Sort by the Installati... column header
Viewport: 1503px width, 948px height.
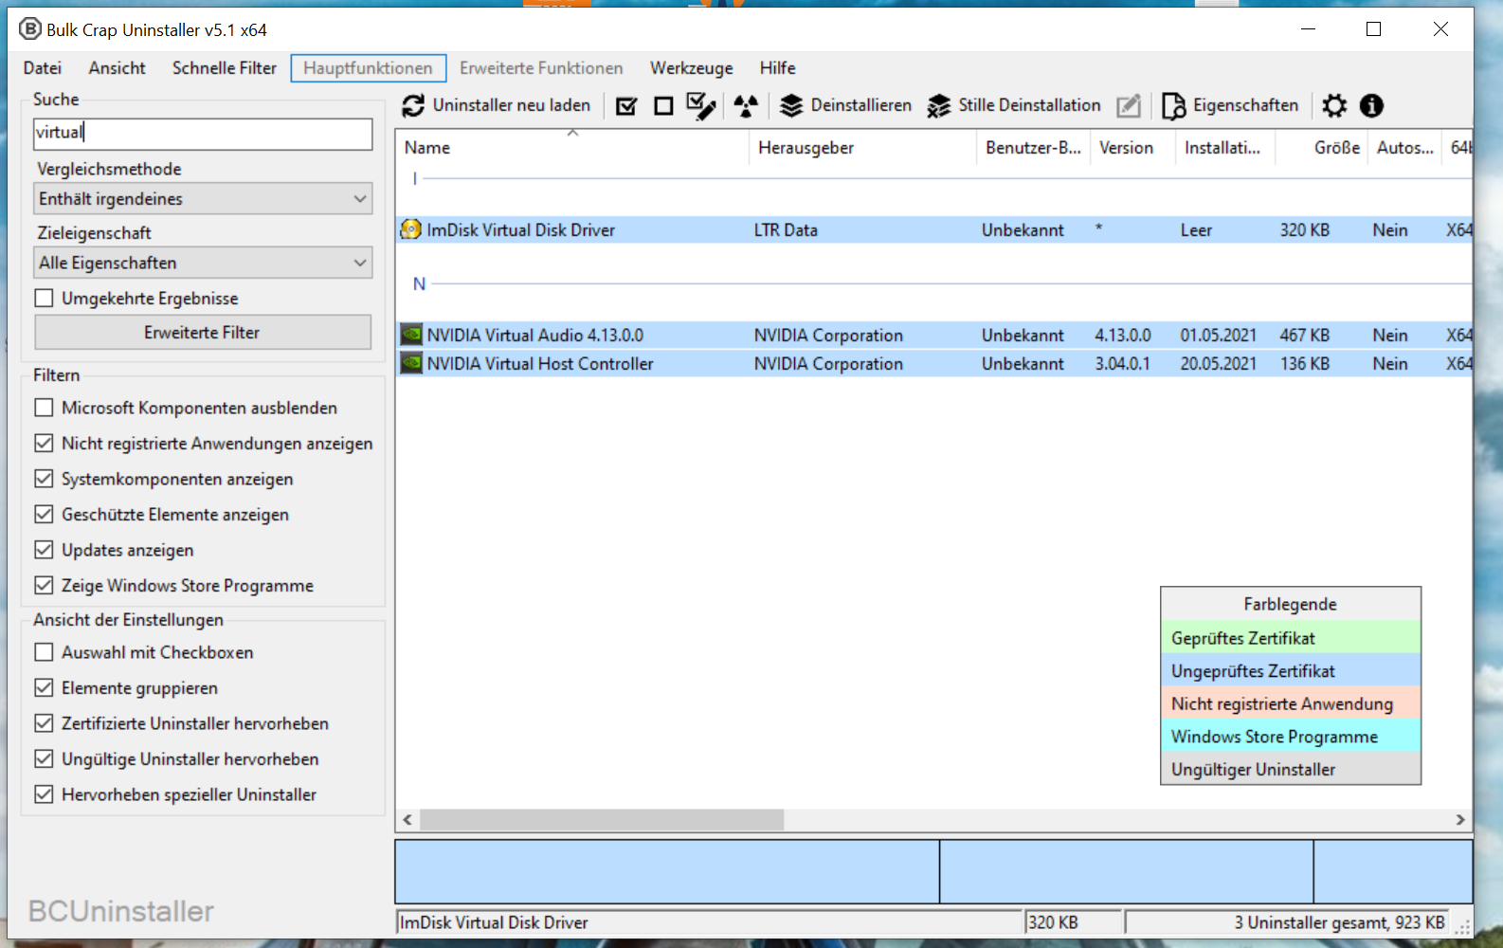(x=1225, y=148)
